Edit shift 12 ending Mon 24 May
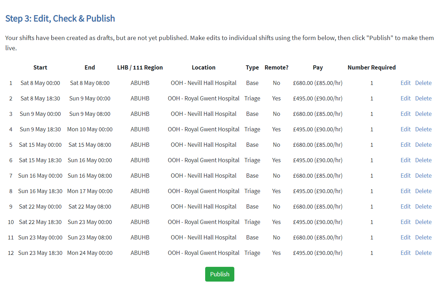The image size is (443, 290). click(405, 253)
